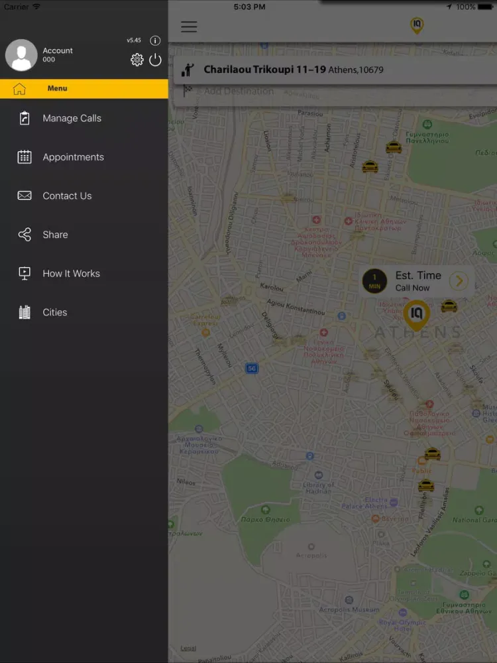Tap the power logout icon
Image resolution: width=497 pixels, height=663 pixels.
pyautogui.click(x=155, y=60)
